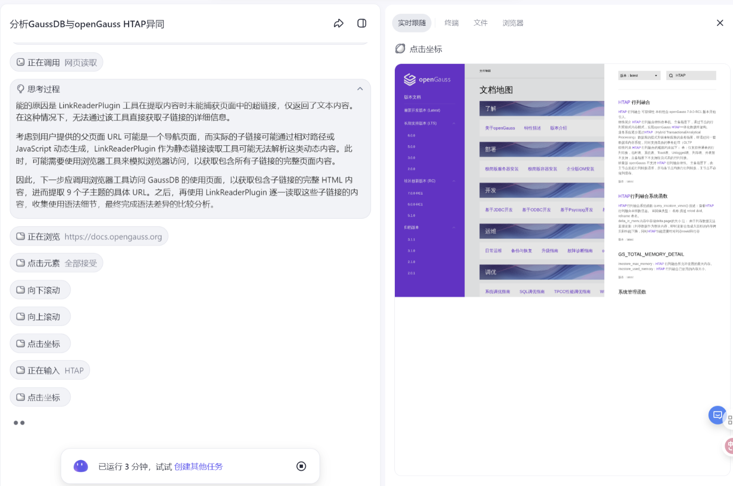Click the HTAP search field
733x486 pixels.
pos(691,75)
